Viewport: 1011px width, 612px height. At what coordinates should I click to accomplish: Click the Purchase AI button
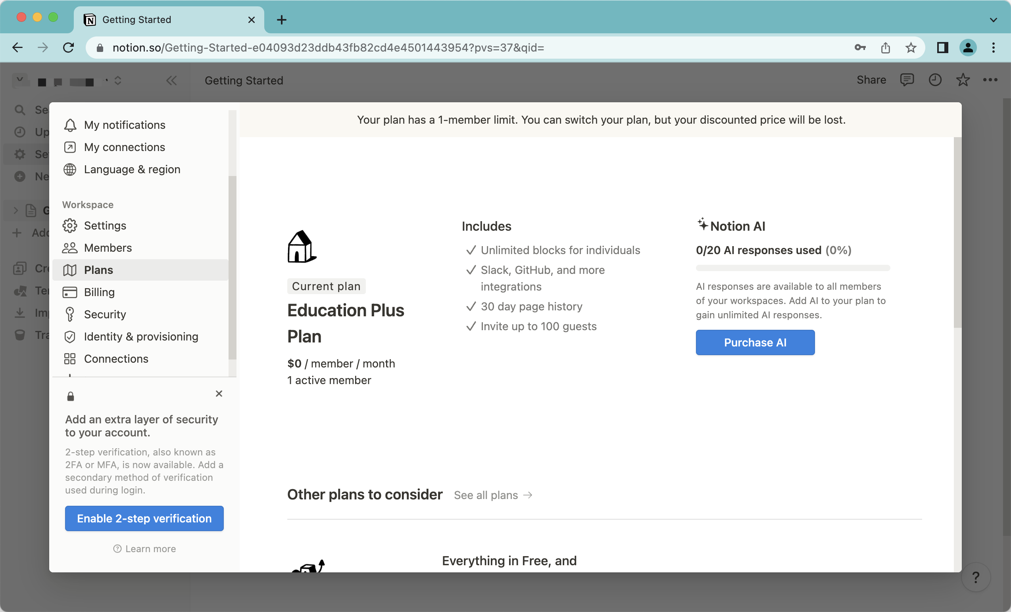(x=755, y=342)
